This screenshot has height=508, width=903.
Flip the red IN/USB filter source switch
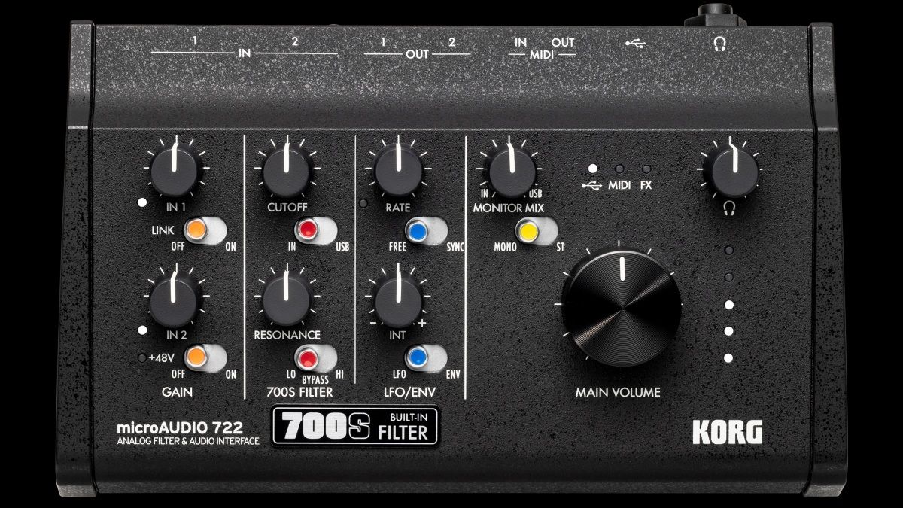[x=315, y=229]
